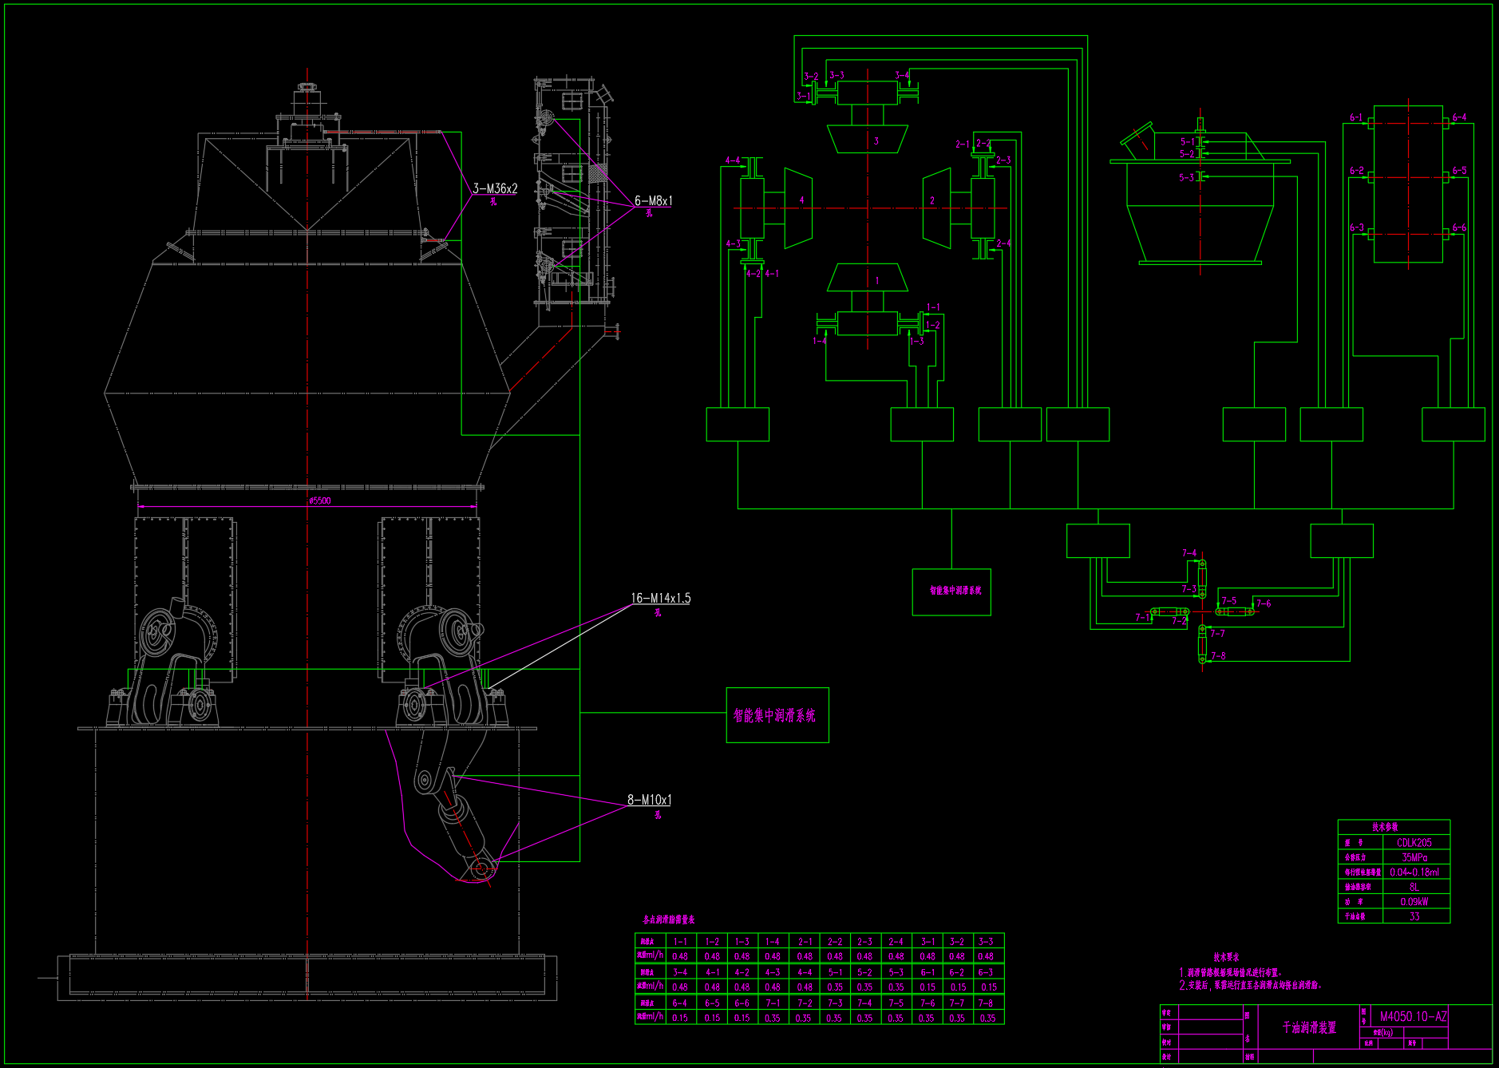The height and width of the screenshot is (1068, 1499).
Task: Click the 干油润滑装置 drawing title
Action: pyautogui.click(x=1308, y=1027)
